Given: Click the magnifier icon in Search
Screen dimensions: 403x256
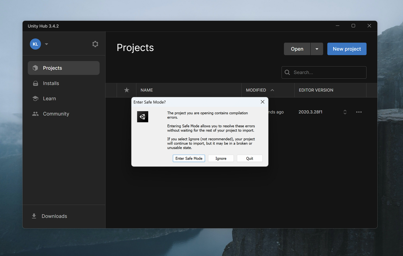Looking at the screenshot, I should click(x=287, y=72).
